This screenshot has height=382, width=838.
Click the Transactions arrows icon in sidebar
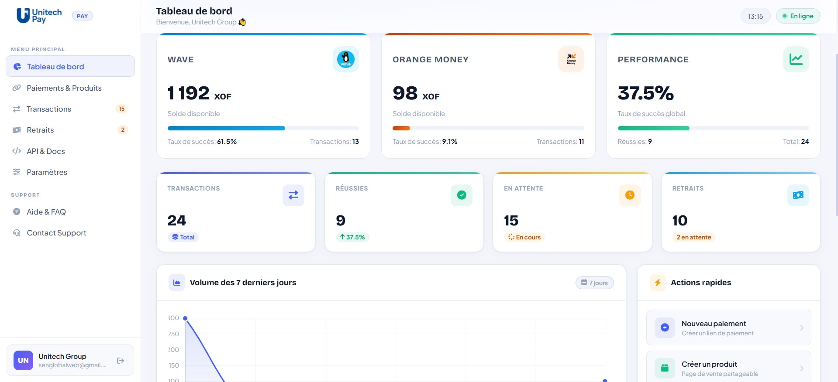17,109
